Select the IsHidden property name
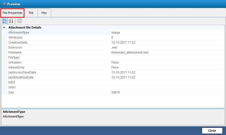The height and width of the screenshot is (135, 226). coord(15,62)
